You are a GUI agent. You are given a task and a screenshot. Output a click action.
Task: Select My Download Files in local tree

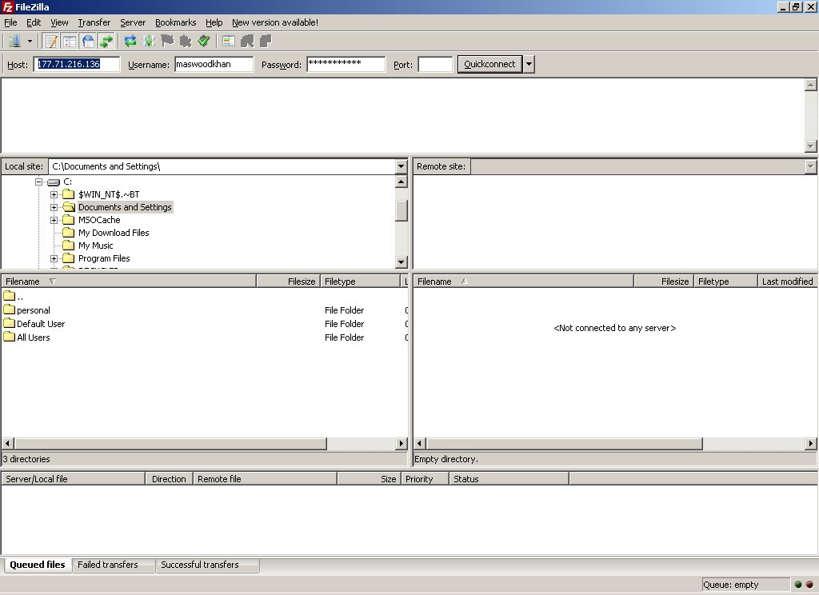(114, 233)
